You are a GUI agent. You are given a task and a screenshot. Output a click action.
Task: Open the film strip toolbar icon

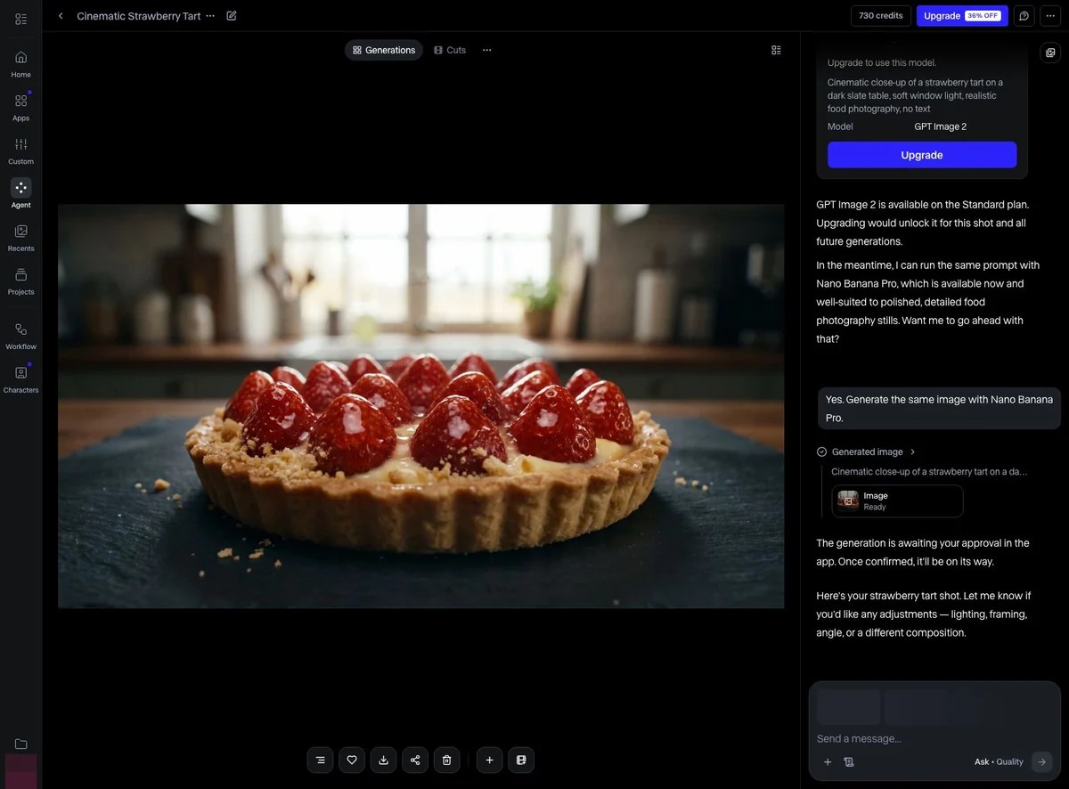pyautogui.click(x=521, y=760)
